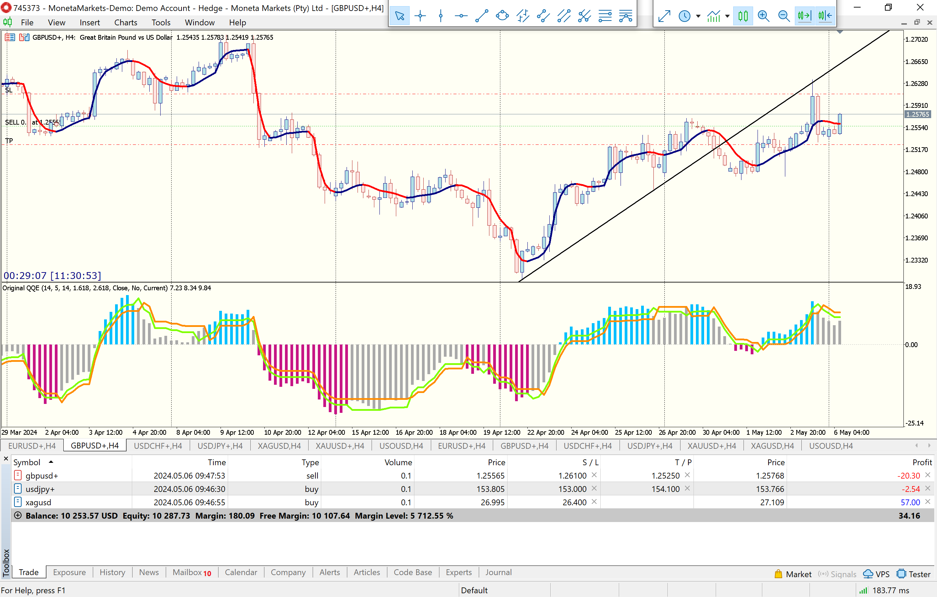Remove stop loss on usdjpy+ order
This screenshot has height=597, width=937.
594,488
